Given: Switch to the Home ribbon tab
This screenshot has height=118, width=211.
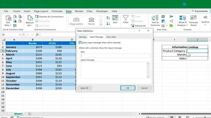Looking at the screenshot, I should (16, 11).
